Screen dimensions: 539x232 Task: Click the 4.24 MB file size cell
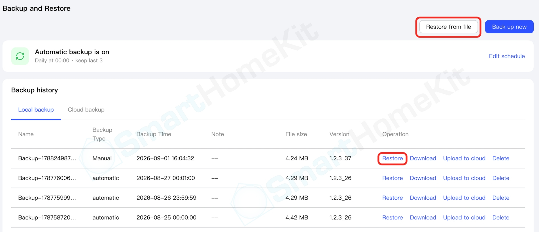297,158
